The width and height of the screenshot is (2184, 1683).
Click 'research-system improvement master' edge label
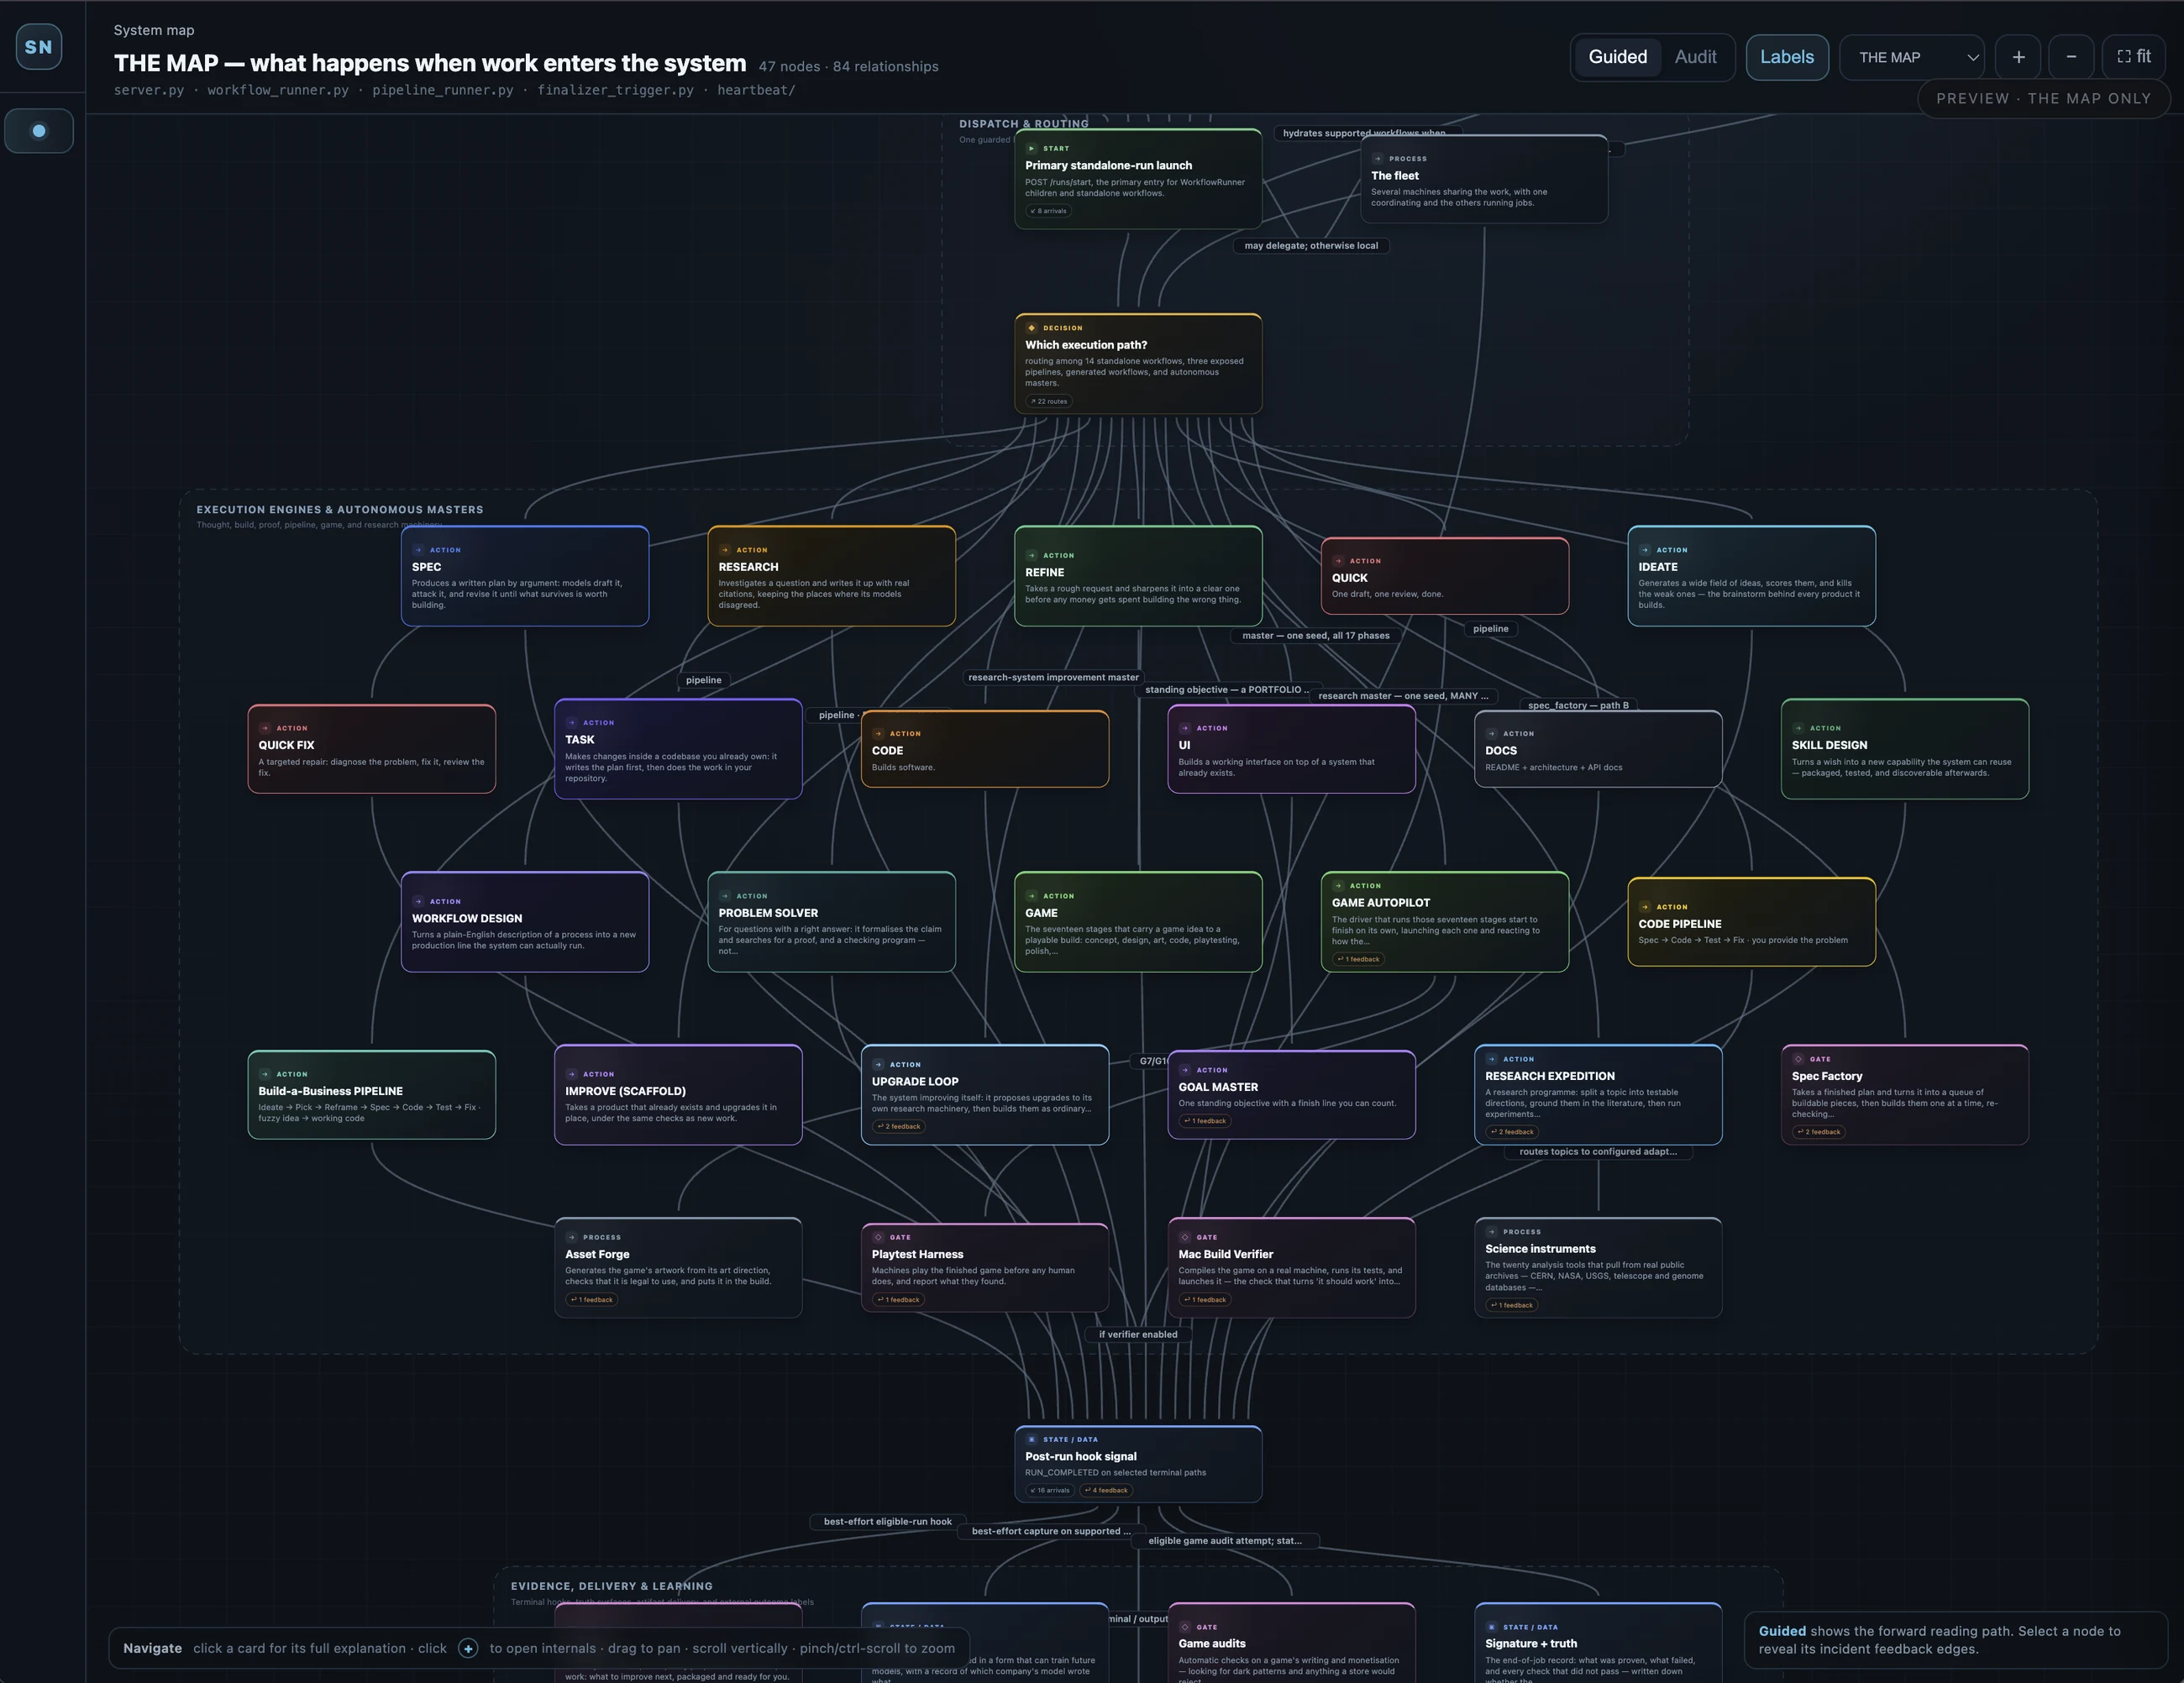tap(1053, 677)
